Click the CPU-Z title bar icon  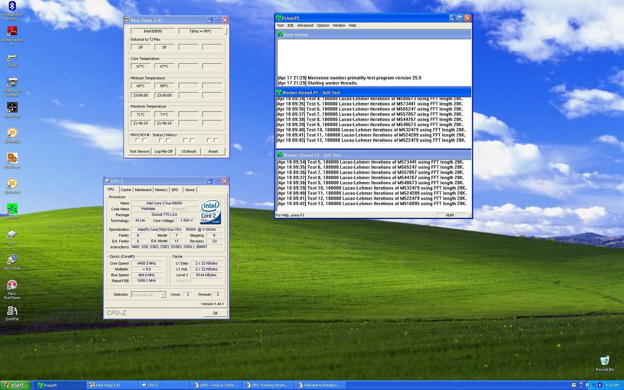point(107,181)
